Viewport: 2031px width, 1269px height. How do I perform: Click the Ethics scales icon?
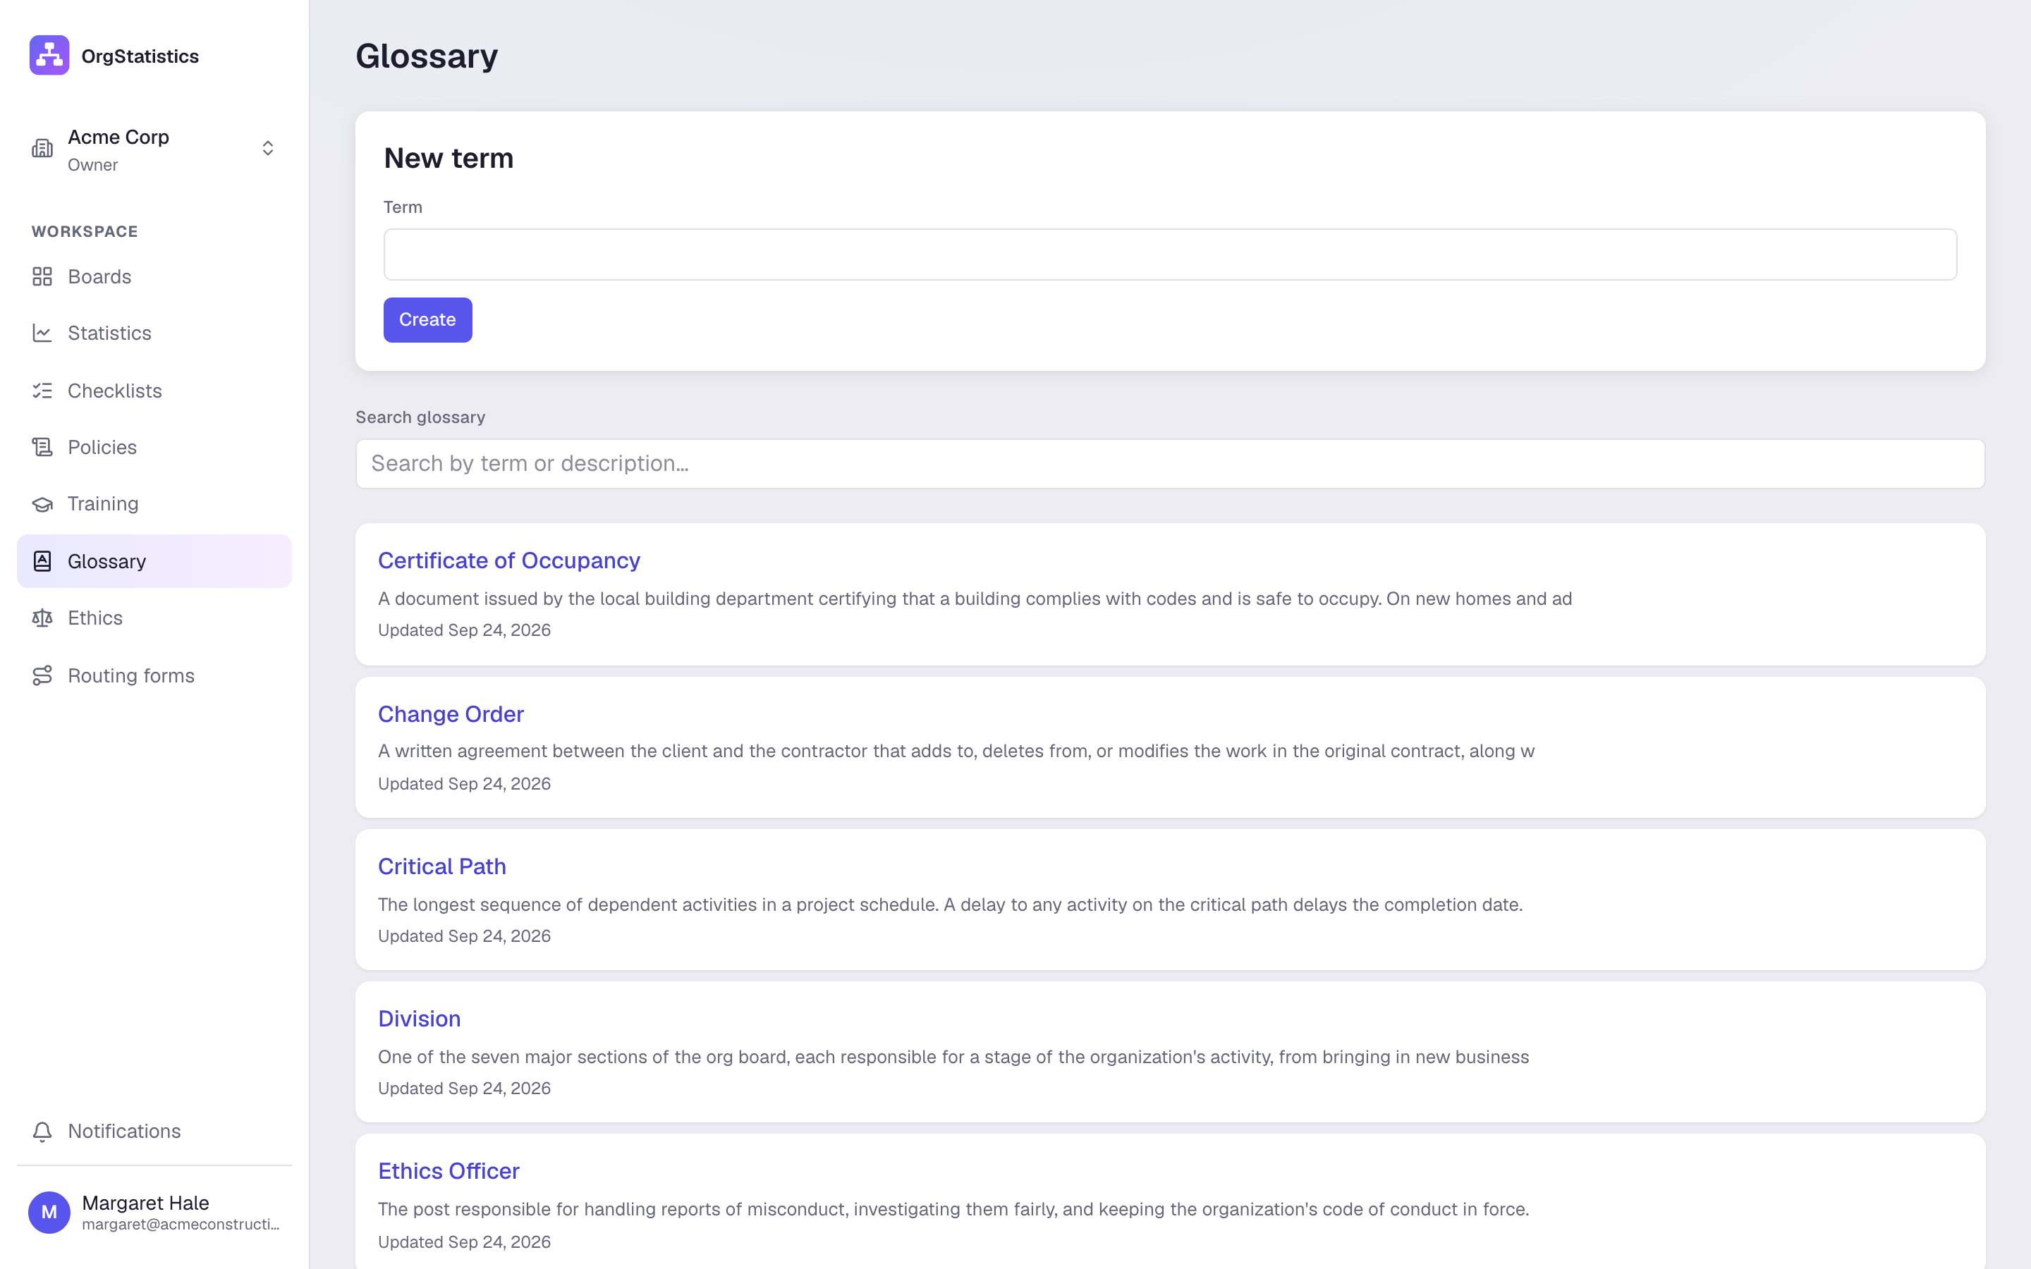42,618
